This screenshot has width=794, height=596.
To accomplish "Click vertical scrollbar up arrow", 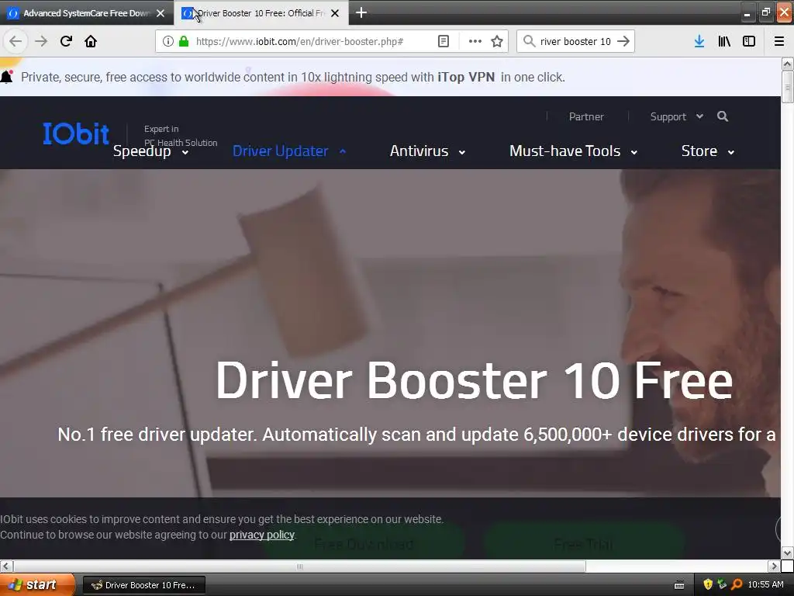I will point(787,64).
